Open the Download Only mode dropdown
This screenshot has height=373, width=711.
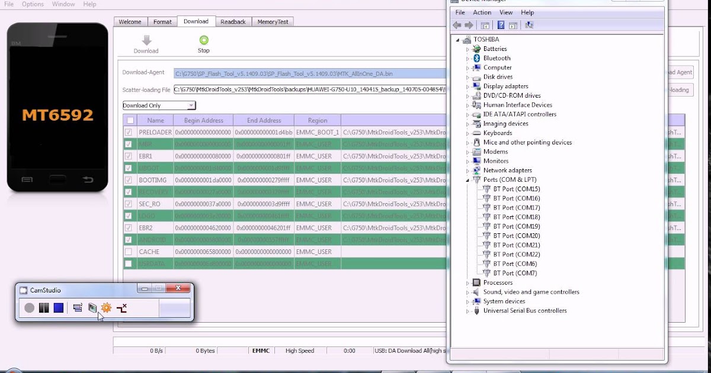click(159, 105)
